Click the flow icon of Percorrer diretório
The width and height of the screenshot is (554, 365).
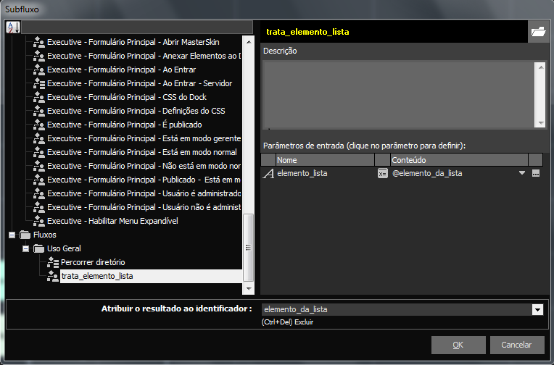click(52, 262)
